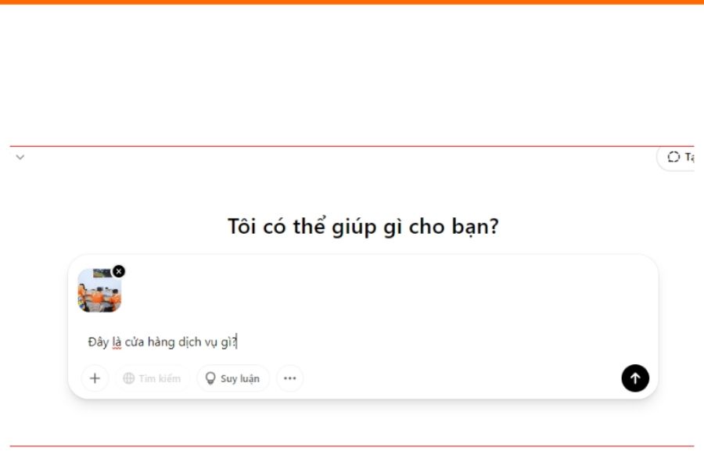Open the three-dots more tools menu
The height and width of the screenshot is (469, 704).
pos(290,378)
